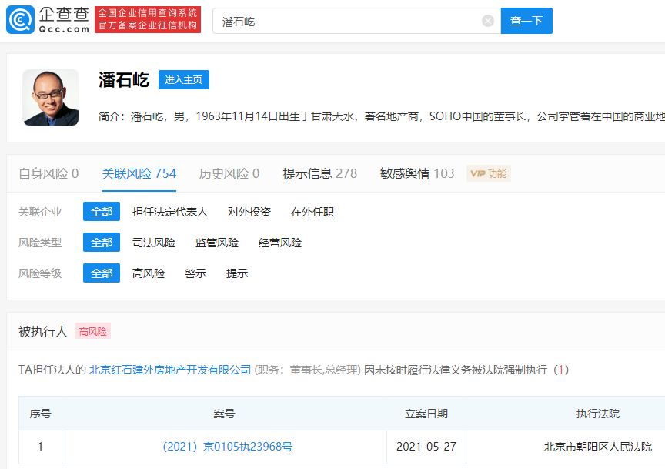Filter by 担任法定代表人
Image resolution: width=665 pixels, height=469 pixels.
(x=169, y=212)
